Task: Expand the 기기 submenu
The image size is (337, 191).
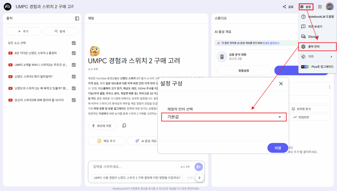Action: point(317,57)
